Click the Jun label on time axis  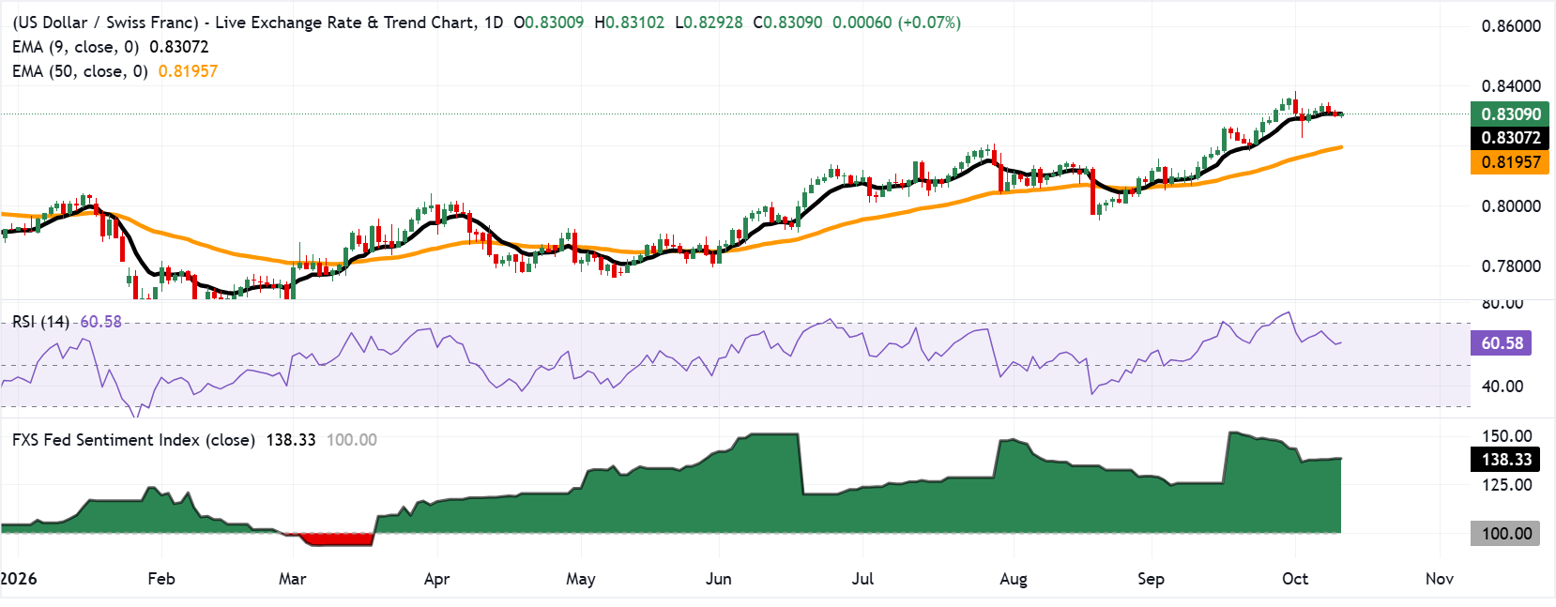[x=719, y=579]
